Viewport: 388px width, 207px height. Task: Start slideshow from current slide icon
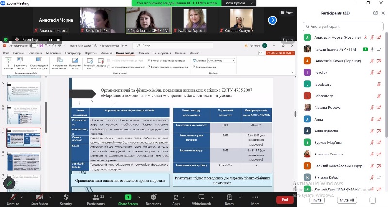20,60
